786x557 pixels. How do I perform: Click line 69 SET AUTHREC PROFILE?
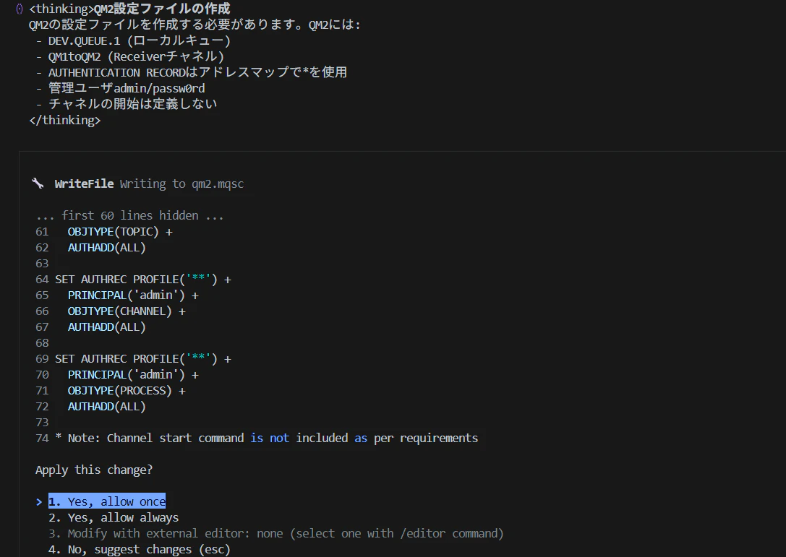coord(143,358)
